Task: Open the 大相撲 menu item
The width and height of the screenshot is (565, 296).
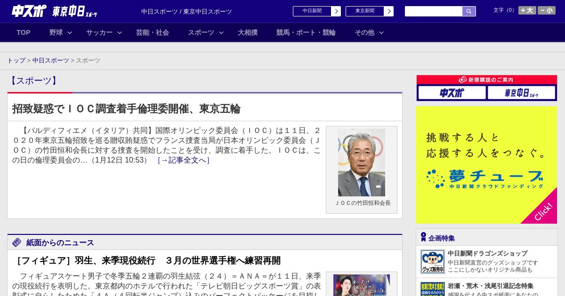Action: click(248, 32)
